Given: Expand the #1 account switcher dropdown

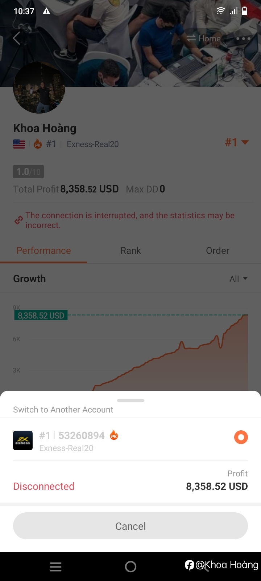Looking at the screenshot, I should [x=237, y=142].
